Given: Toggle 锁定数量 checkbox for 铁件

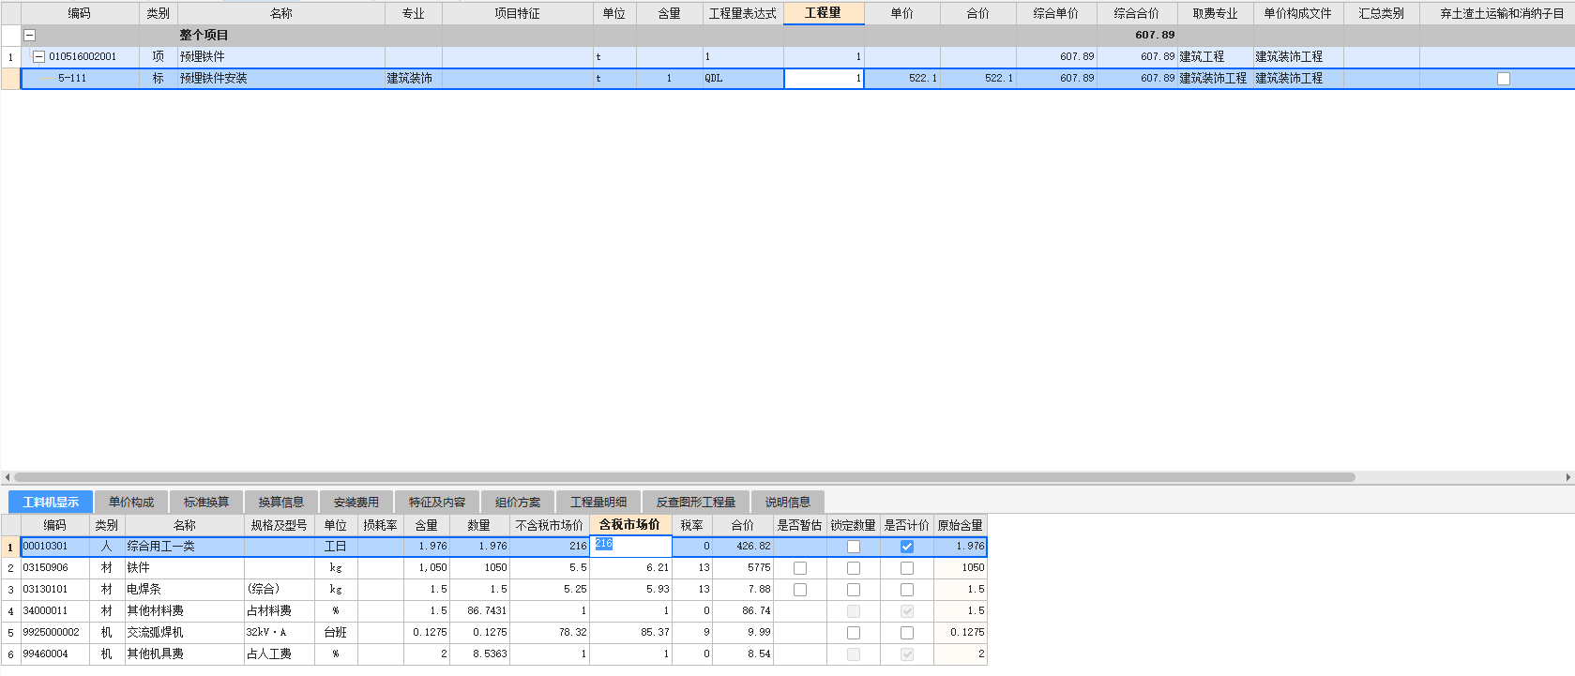Looking at the screenshot, I should pos(854,568).
